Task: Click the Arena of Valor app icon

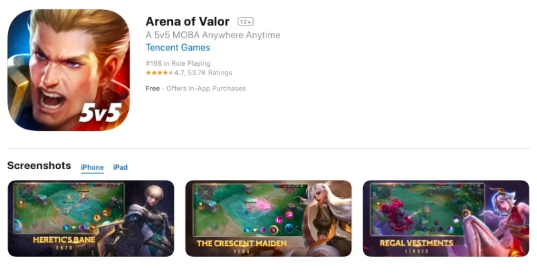Action: pos(68,70)
